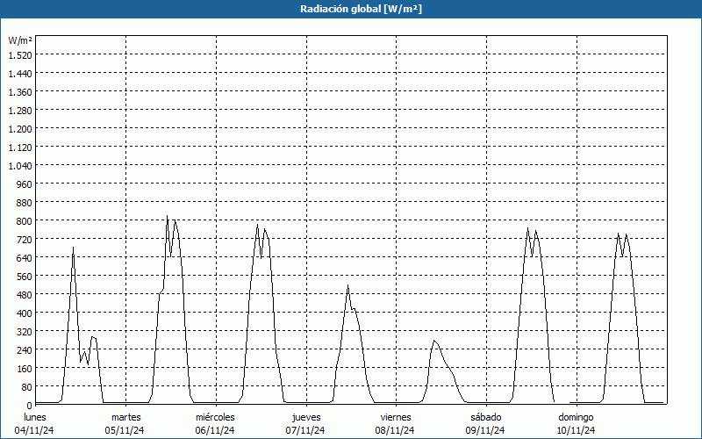
Task: Click the 1.360 y-axis value
Action: [x=20, y=92]
